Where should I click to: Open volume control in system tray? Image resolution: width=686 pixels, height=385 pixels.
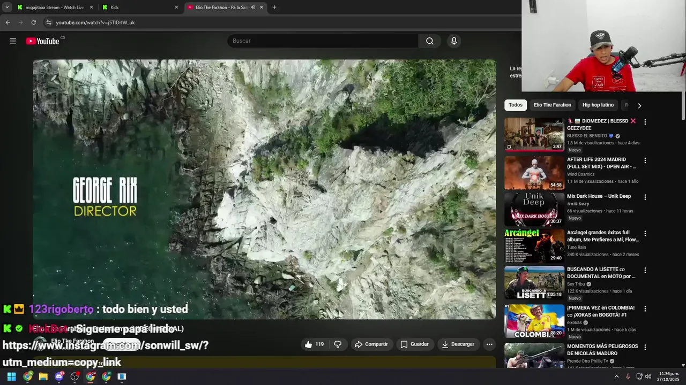(648, 376)
